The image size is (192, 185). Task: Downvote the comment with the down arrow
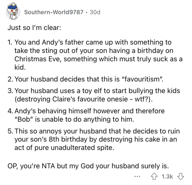tap(180, 176)
